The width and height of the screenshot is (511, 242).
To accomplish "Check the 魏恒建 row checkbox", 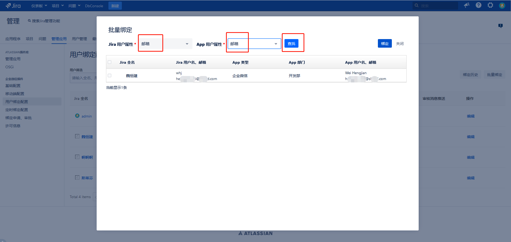I will (109, 75).
